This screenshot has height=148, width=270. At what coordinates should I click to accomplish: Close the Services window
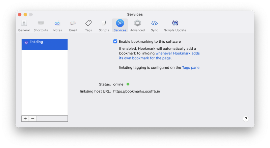click(20, 14)
